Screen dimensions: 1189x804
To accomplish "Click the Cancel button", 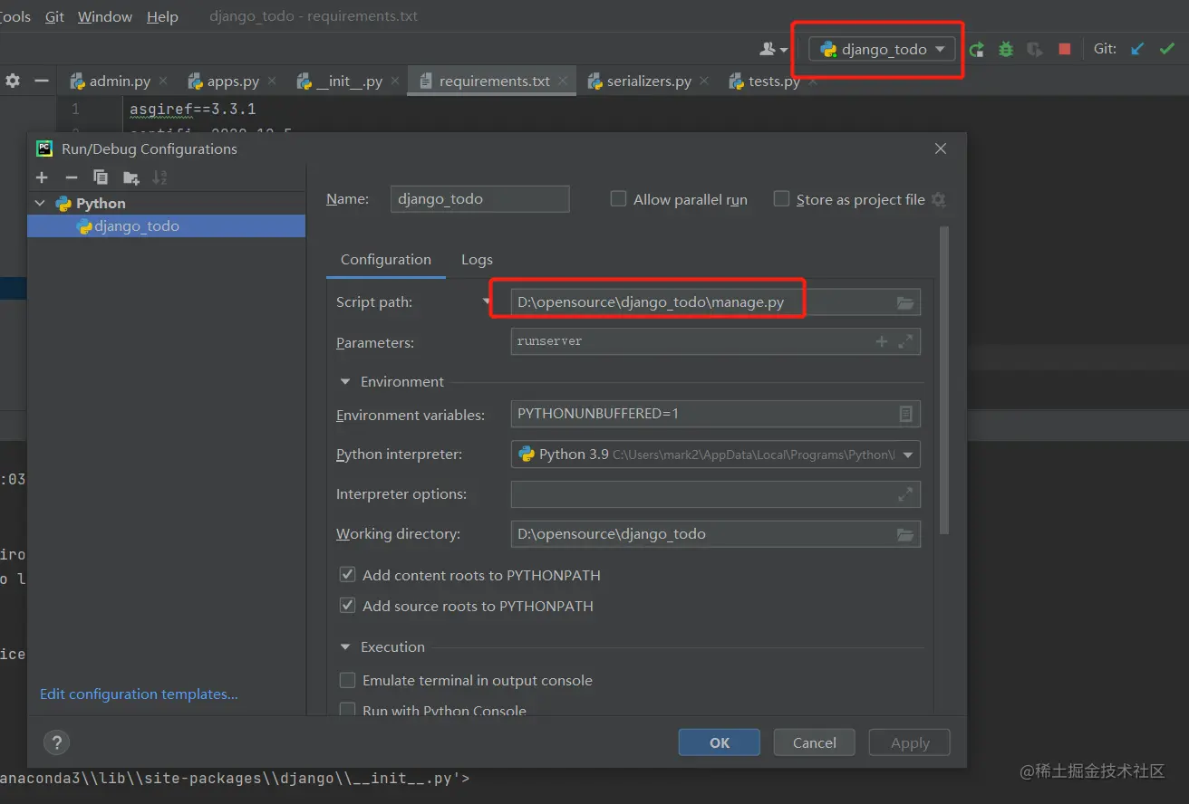I will click(815, 742).
